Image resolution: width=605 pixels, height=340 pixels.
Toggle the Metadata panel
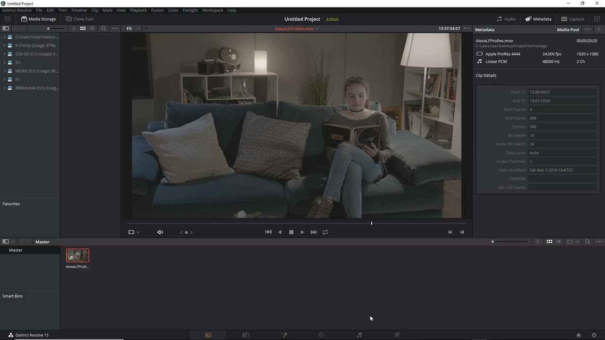538,19
